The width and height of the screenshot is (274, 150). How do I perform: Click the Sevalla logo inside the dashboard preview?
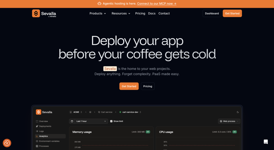(x=44, y=112)
